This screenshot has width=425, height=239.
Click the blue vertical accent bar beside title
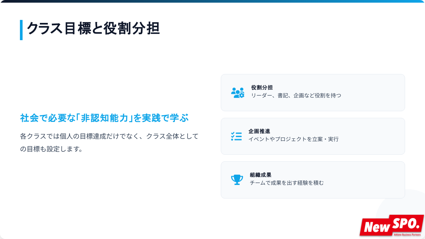(x=21, y=30)
